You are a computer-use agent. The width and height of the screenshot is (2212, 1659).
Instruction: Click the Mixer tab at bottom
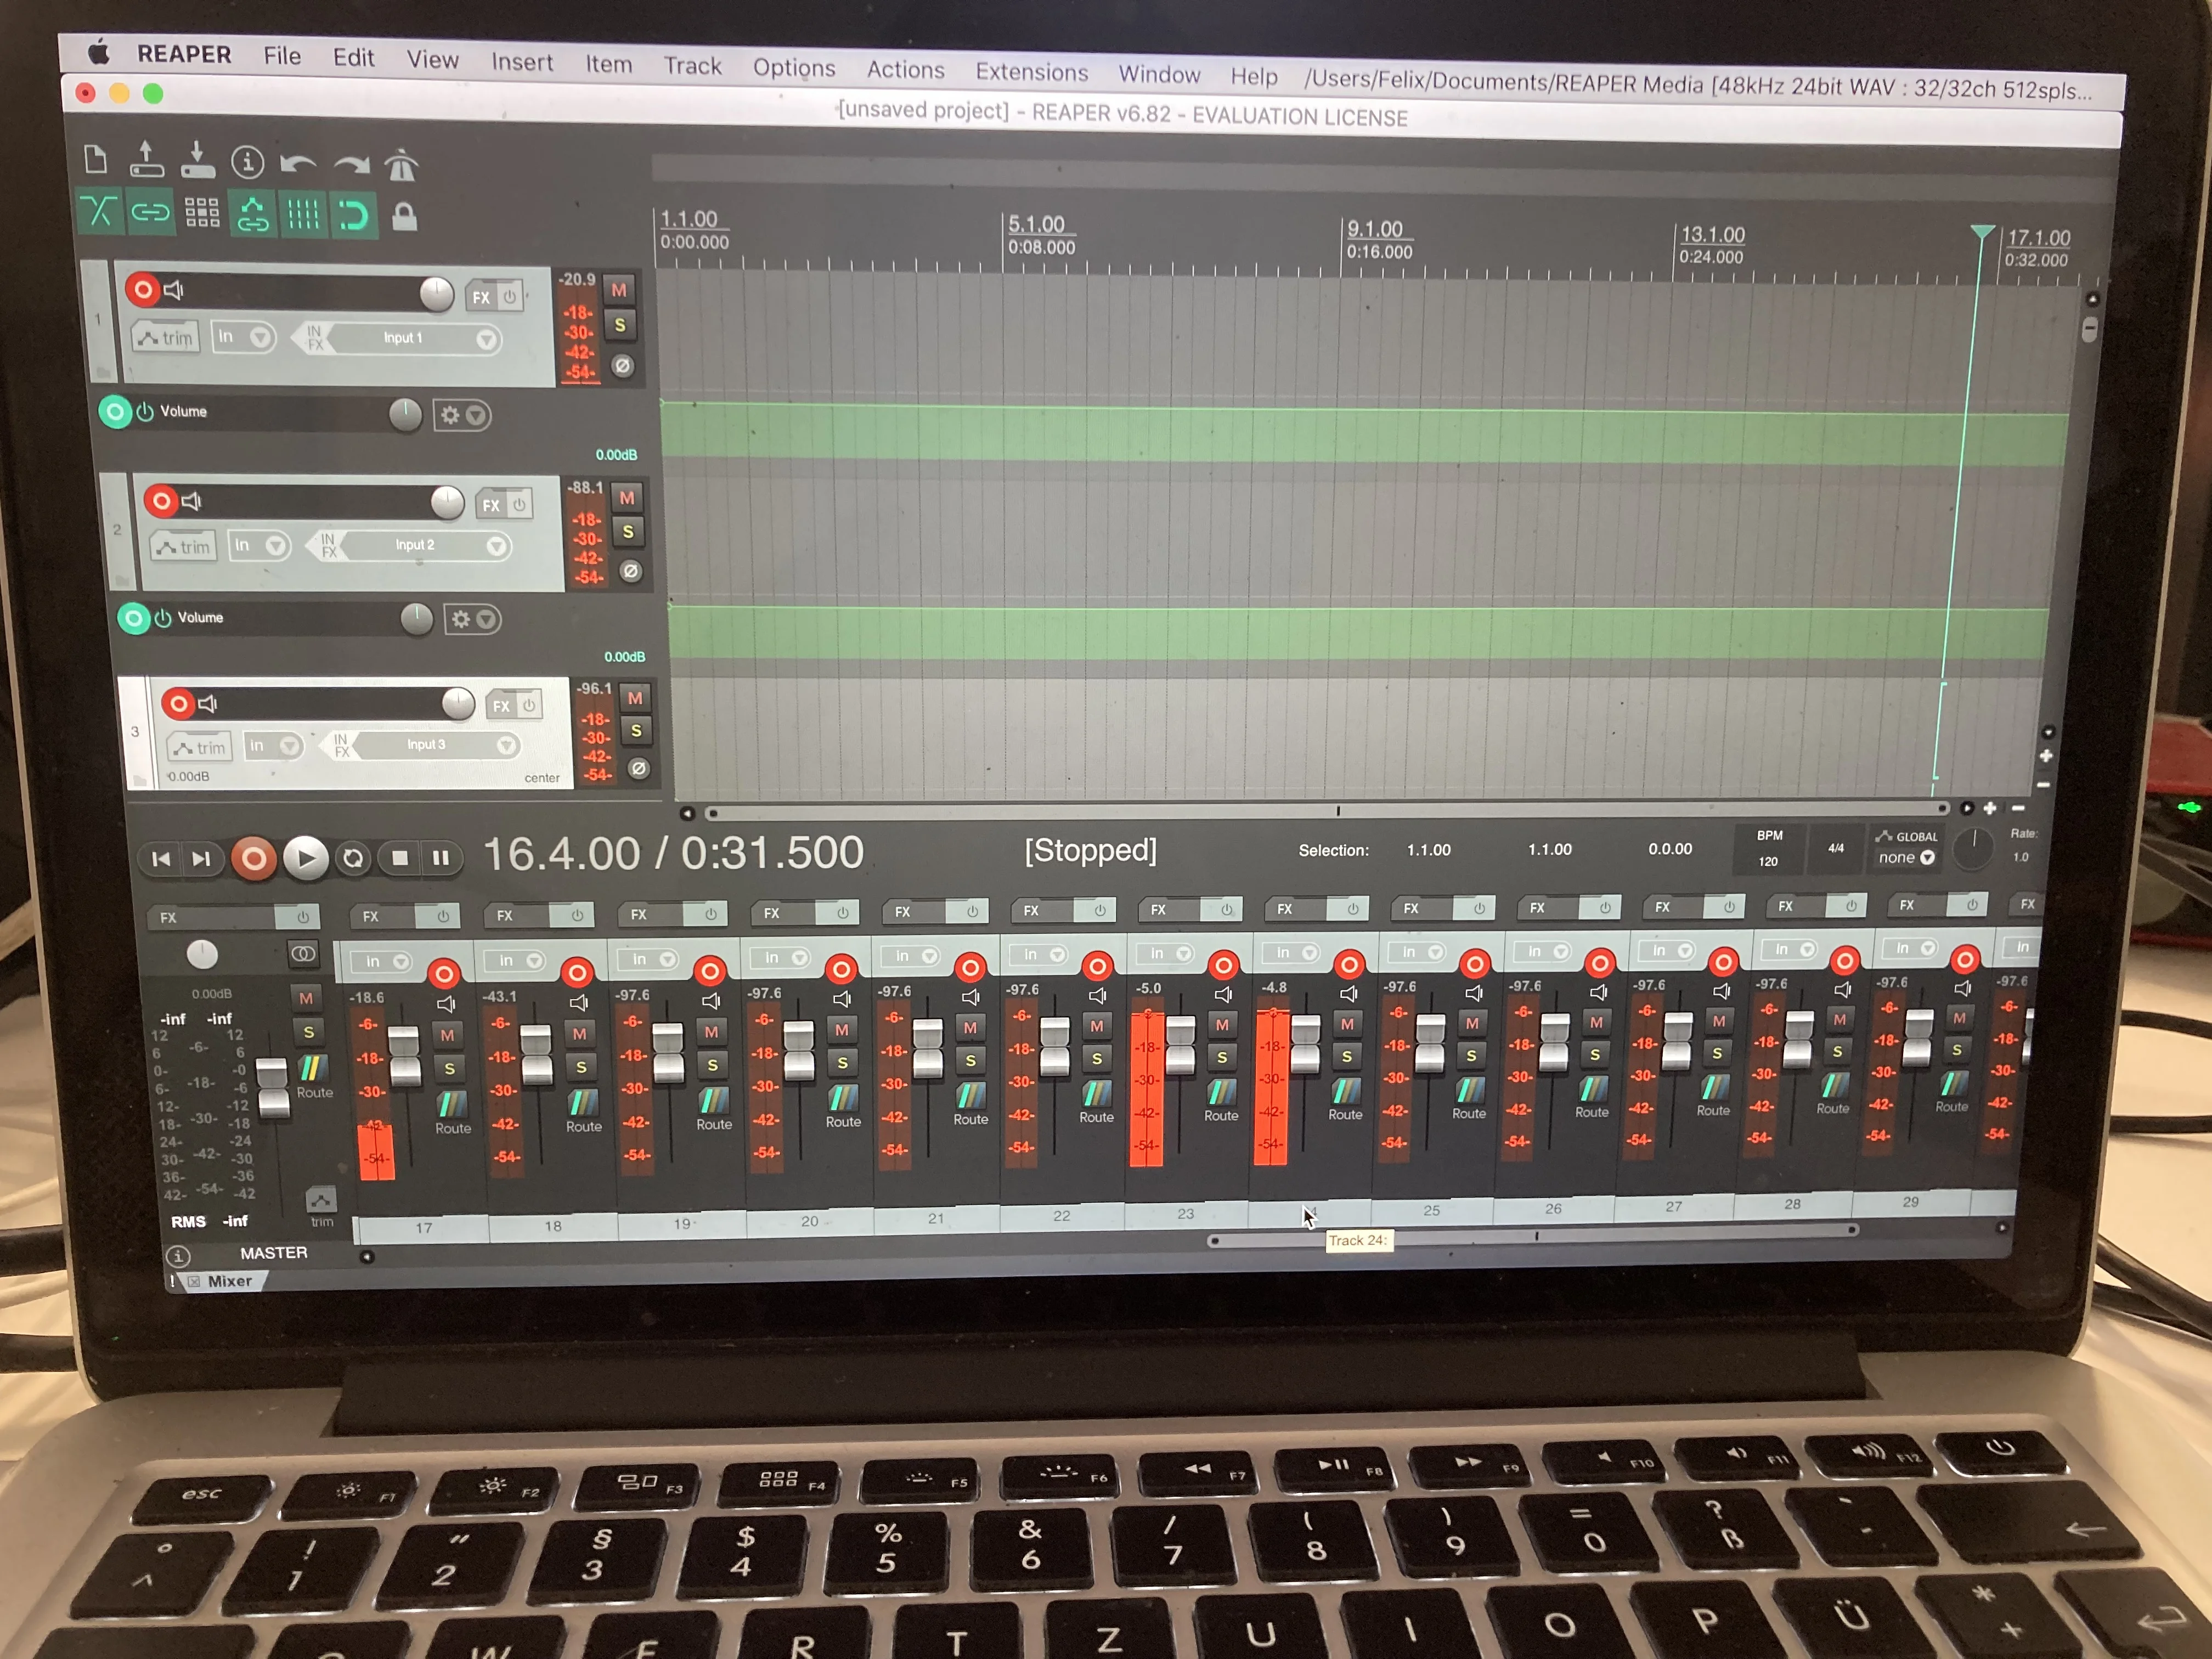coord(230,1281)
